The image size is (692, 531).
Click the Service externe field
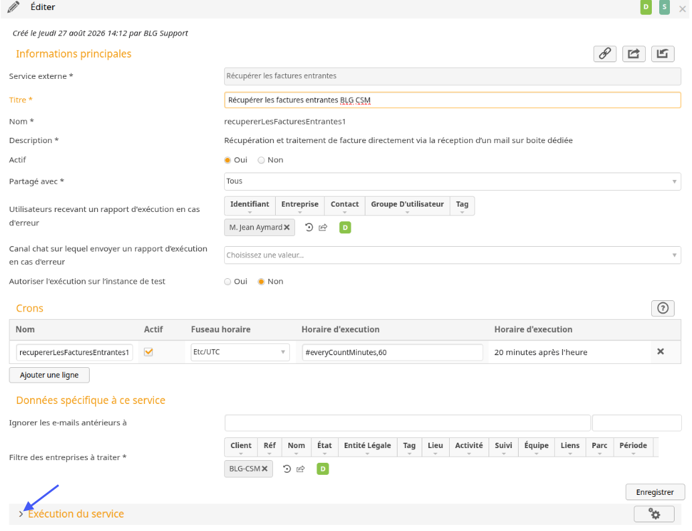(452, 76)
